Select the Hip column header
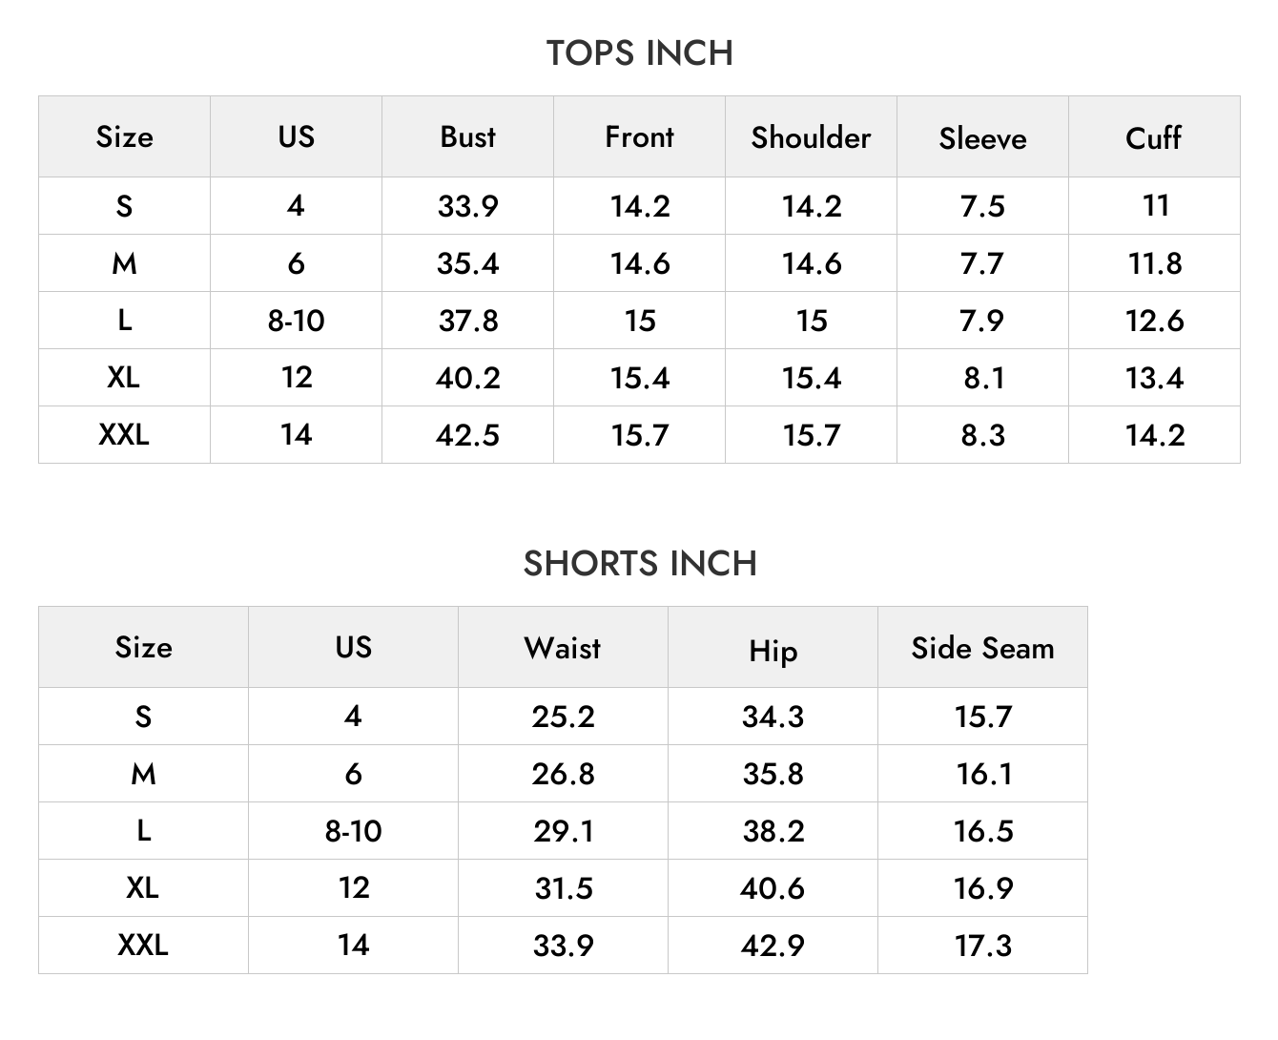Image resolution: width=1278 pixels, height=1040 pixels. [773, 651]
